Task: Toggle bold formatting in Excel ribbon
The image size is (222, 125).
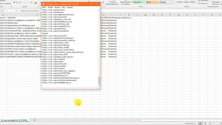Action: 14,2
